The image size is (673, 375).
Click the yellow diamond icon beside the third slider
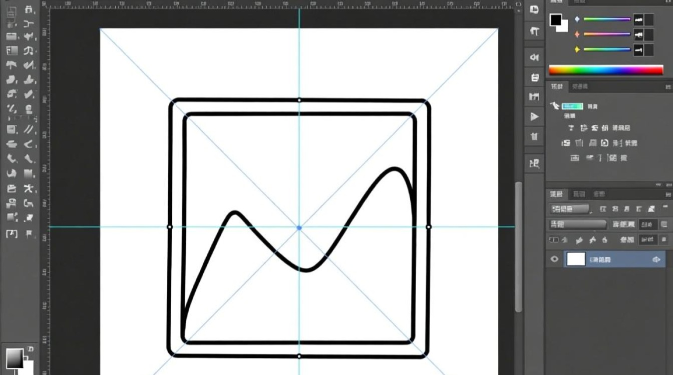click(x=577, y=49)
